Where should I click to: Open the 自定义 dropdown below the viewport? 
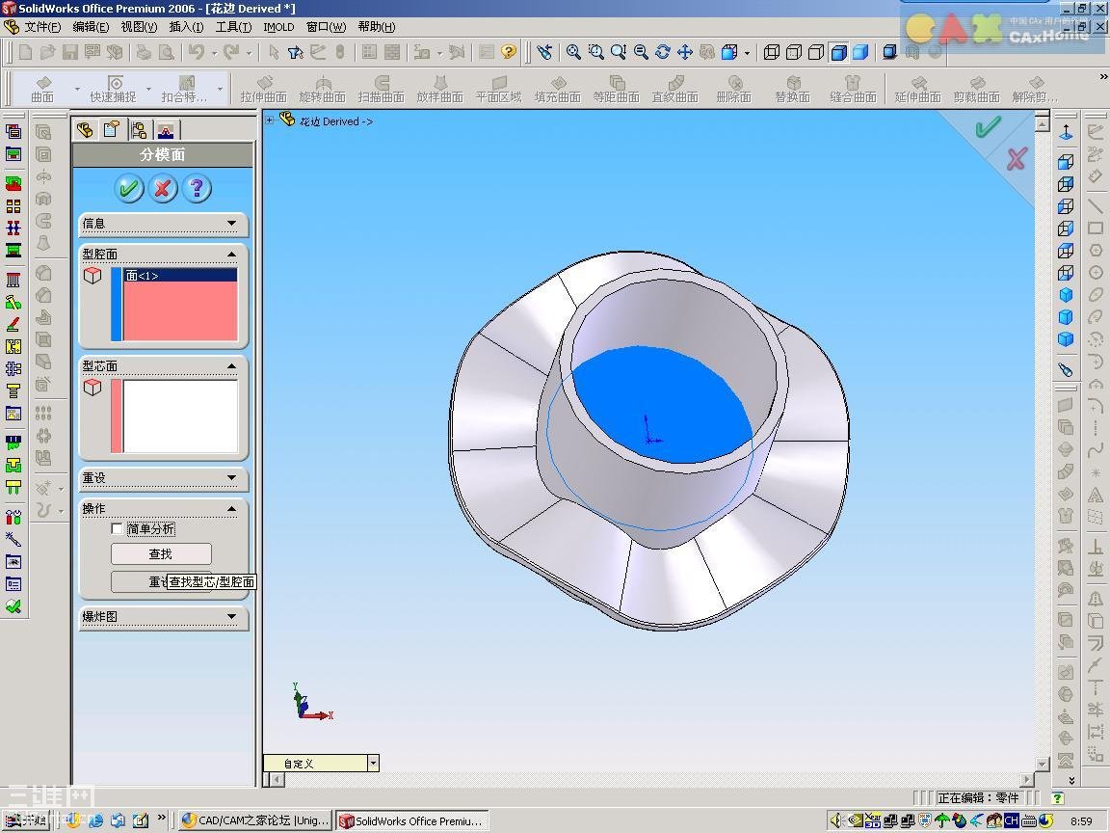point(373,764)
